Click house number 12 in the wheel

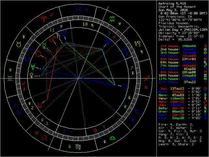point(27,59)
